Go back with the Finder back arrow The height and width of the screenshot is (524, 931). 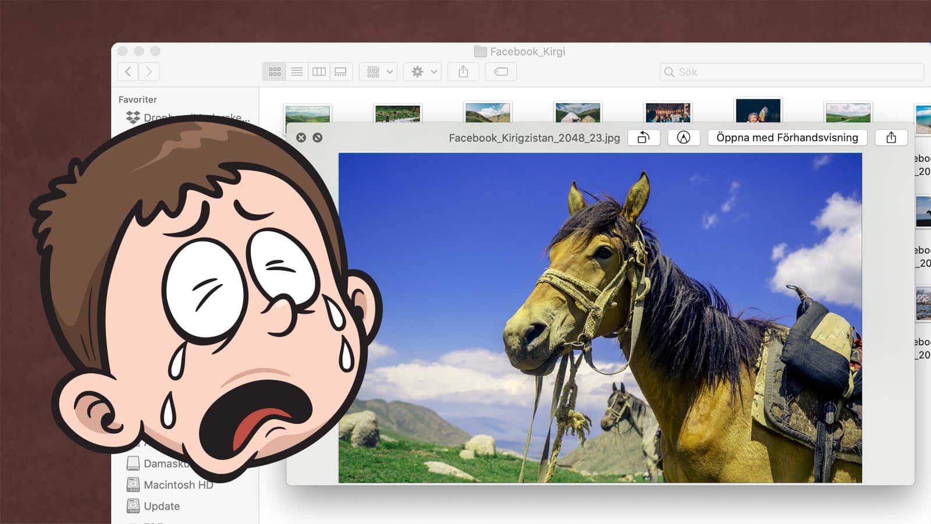pyautogui.click(x=128, y=72)
